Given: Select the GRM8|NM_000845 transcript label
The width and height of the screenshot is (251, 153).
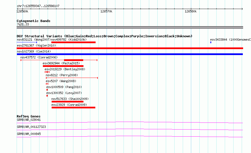Looking at the screenshot, I should 29,134.
